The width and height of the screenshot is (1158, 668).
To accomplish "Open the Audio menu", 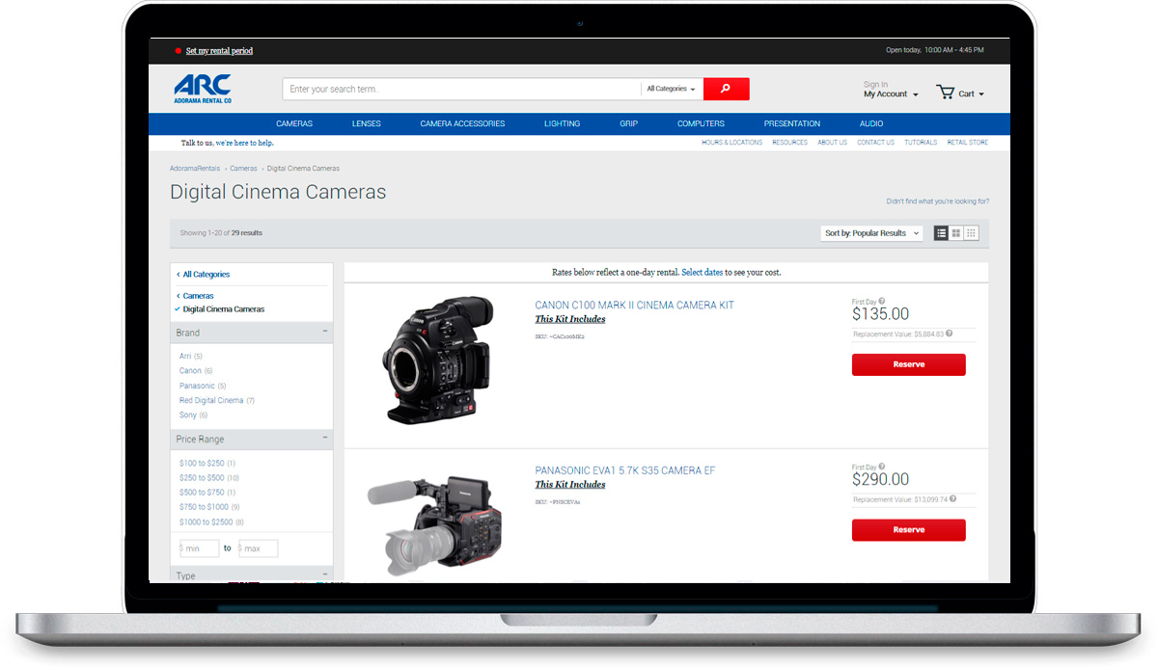I will pyautogui.click(x=871, y=123).
